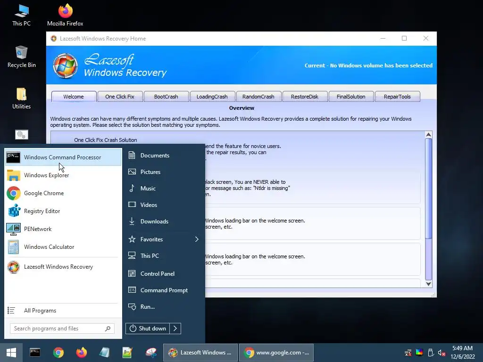Launch Chrome from pinned taskbar icon
Viewport: 483px width, 362px height.
[58, 353]
